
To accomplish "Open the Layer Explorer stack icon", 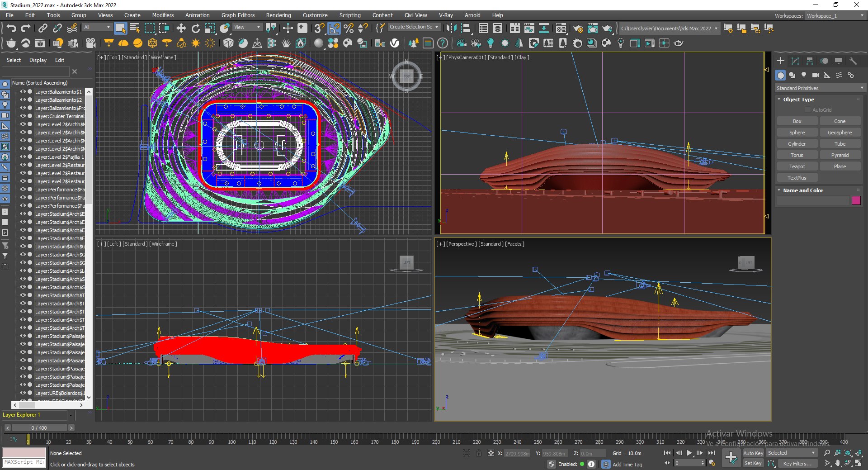I will 497,28.
